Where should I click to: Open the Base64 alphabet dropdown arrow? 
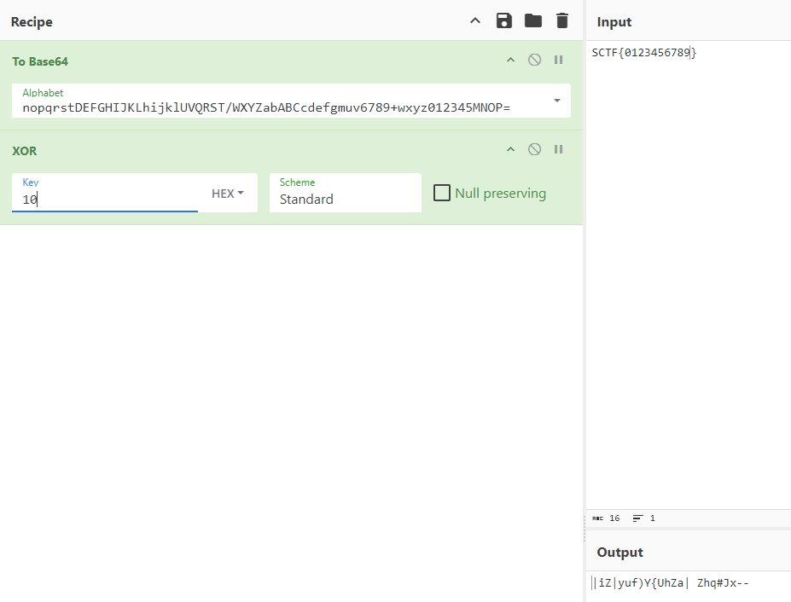point(557,101)
